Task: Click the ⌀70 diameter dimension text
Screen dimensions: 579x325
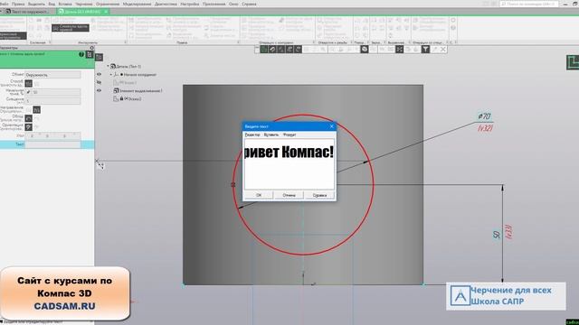Action: [x=484, y=116]
